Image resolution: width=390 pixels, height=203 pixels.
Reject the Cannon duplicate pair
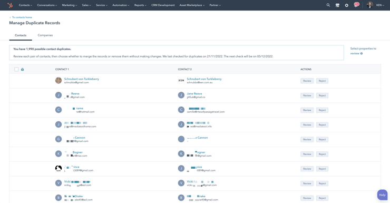click(x=322, y=140)
